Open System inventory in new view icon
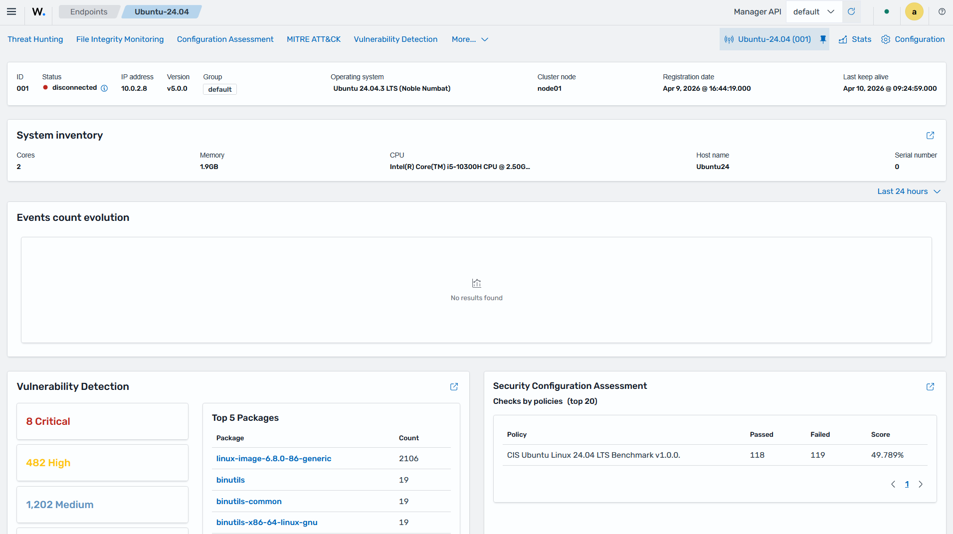This screenshot has height=534, width=953. [930, 135]
